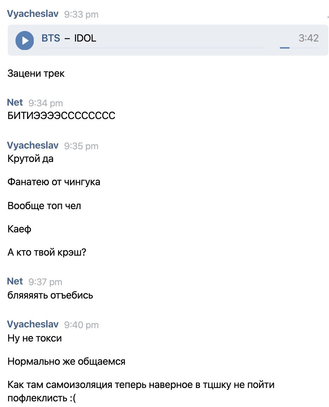Adjust the audio volume bar
The height and width of the screenshot is (407, 329).
click(x=299, y=48)
